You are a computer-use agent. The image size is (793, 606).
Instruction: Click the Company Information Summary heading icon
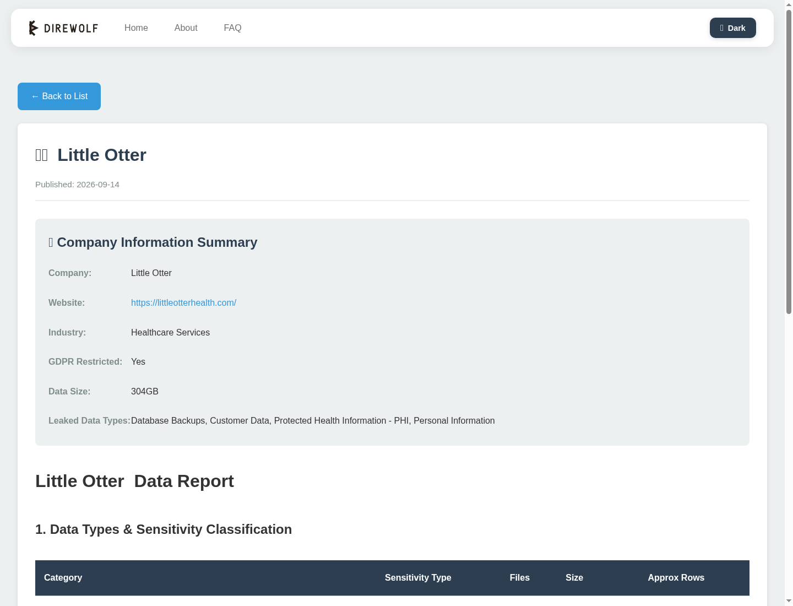(51, 242)
